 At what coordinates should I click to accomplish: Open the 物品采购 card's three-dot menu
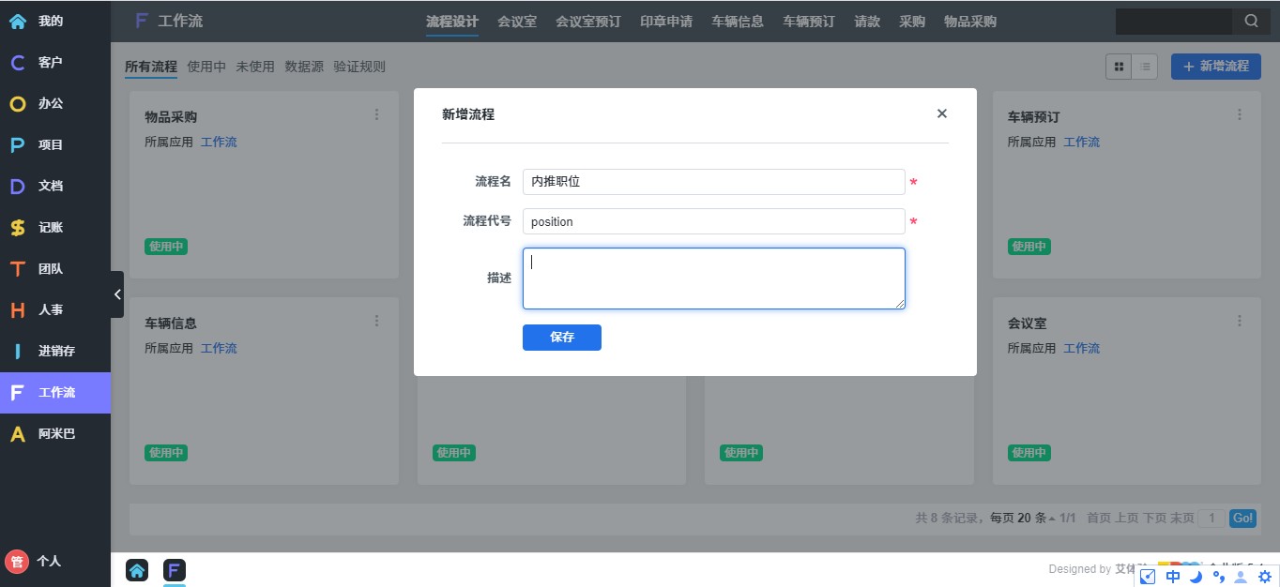(x=377, y=115)
